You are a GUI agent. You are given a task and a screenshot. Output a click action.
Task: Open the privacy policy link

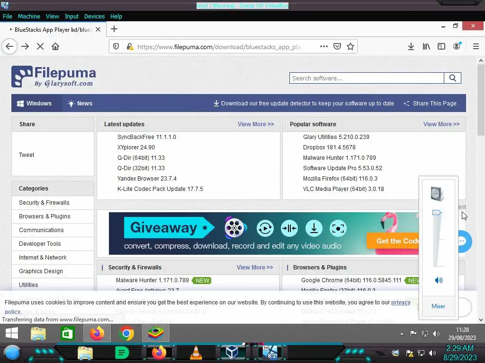pos(401,302)
